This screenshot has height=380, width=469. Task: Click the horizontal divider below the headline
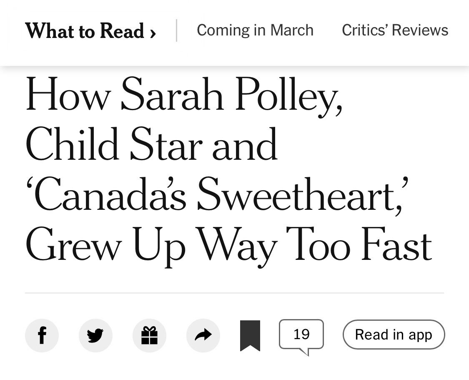coord(234,293)
